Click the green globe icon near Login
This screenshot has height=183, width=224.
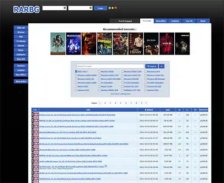pos(110,8)
